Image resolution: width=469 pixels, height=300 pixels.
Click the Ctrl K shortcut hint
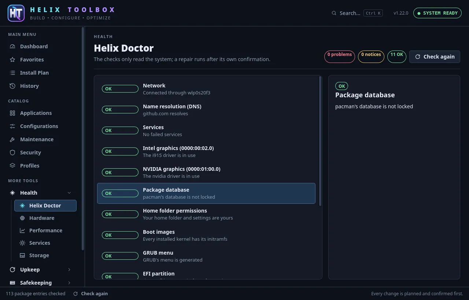coord(373,13)
